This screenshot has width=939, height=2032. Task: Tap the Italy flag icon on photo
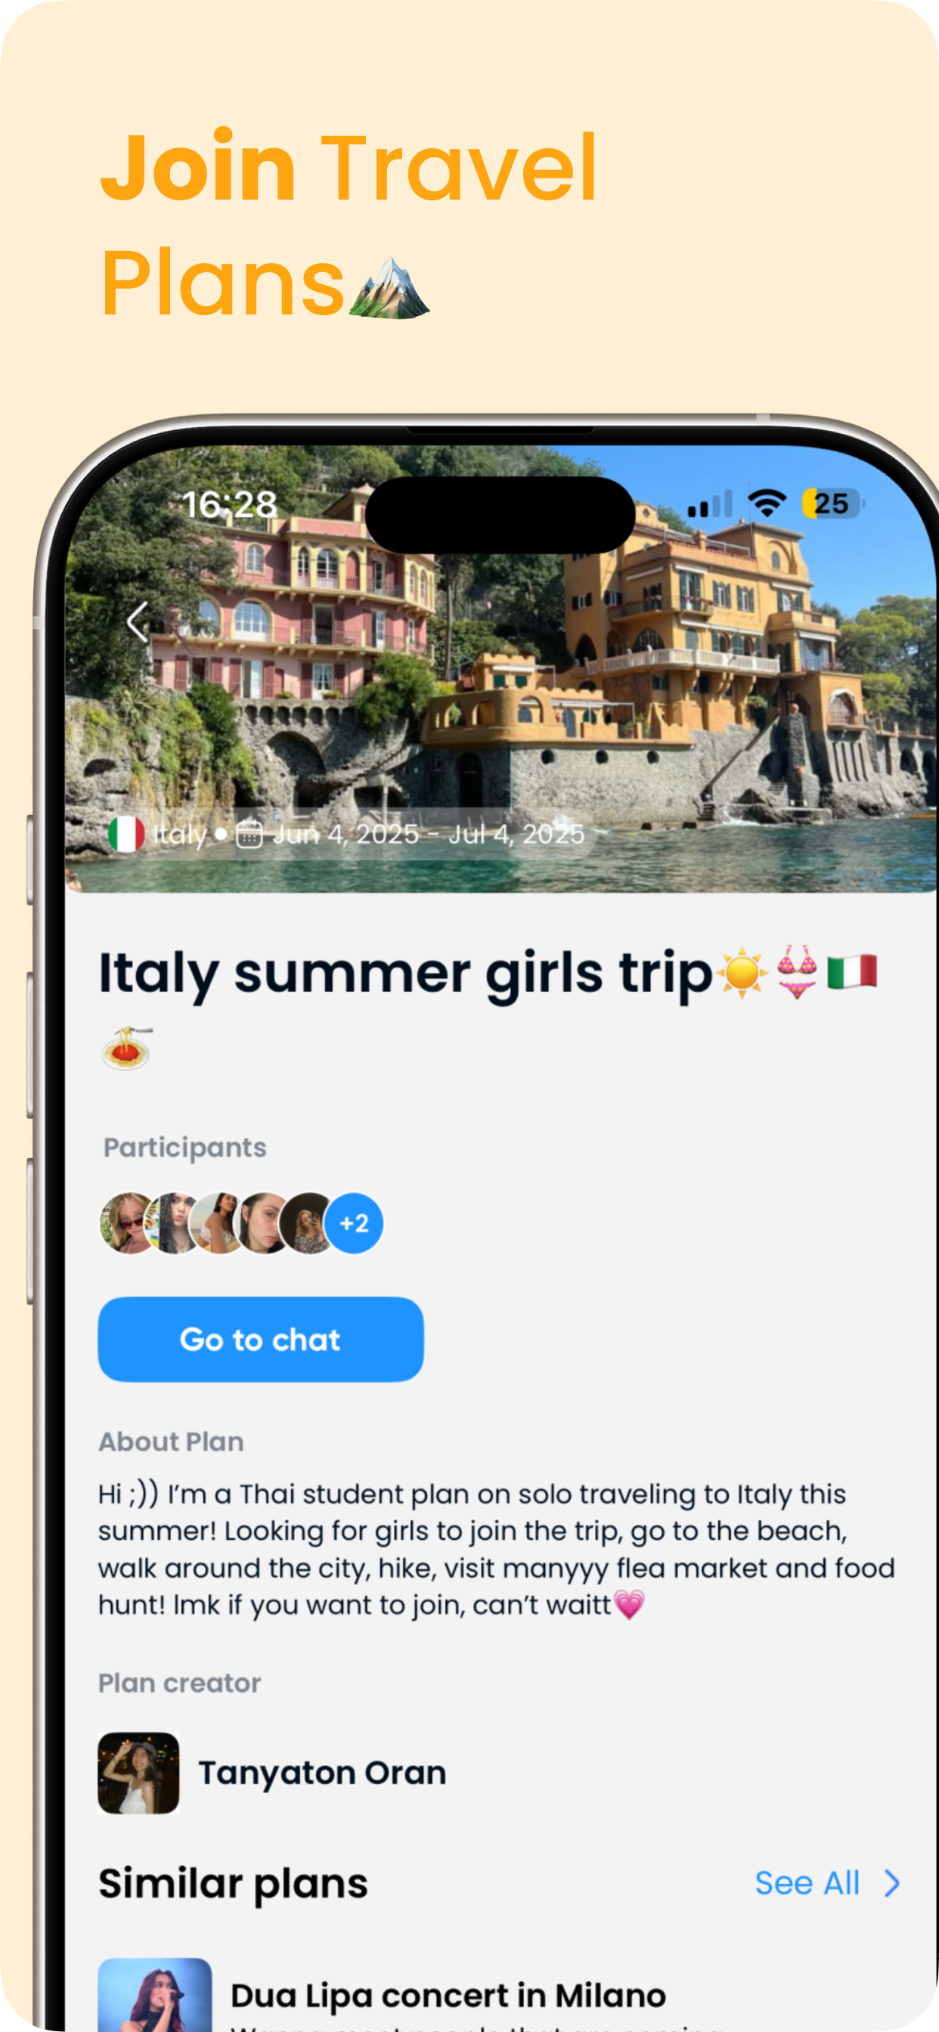(126, 834)
